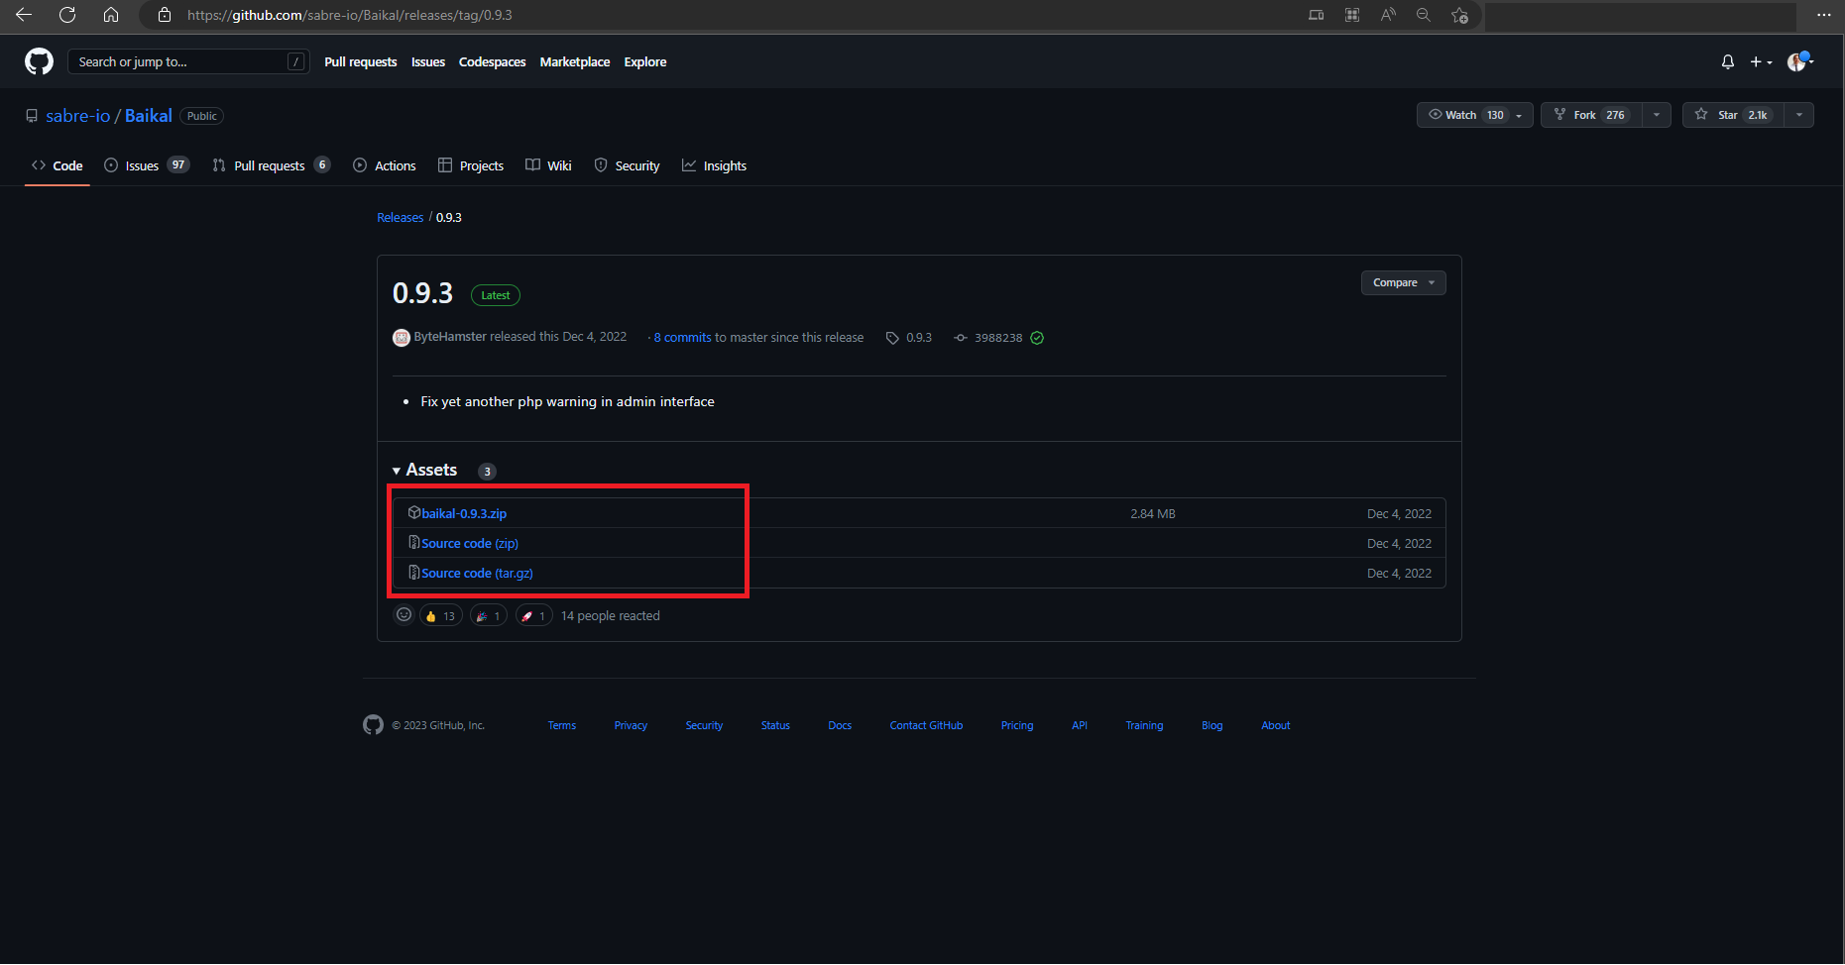Reload the page with the refresh icon
This screenshot has width=1845, height=965.
click(x=67, y=15)
